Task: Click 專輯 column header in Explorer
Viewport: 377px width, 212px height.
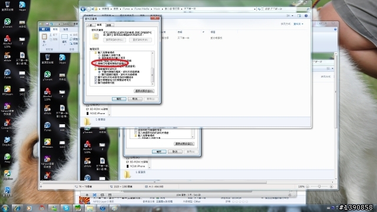Action: [x=180, y=32]
